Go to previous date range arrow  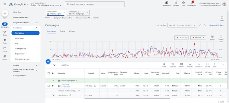(200, 25)
